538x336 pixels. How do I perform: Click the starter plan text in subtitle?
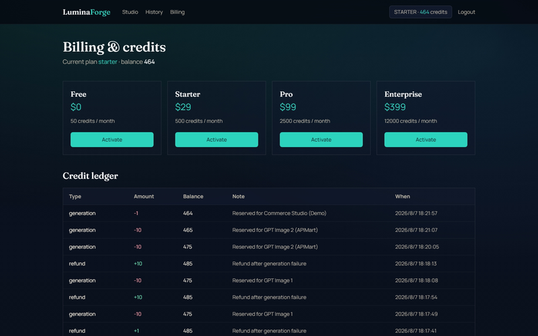coord(108,62)
